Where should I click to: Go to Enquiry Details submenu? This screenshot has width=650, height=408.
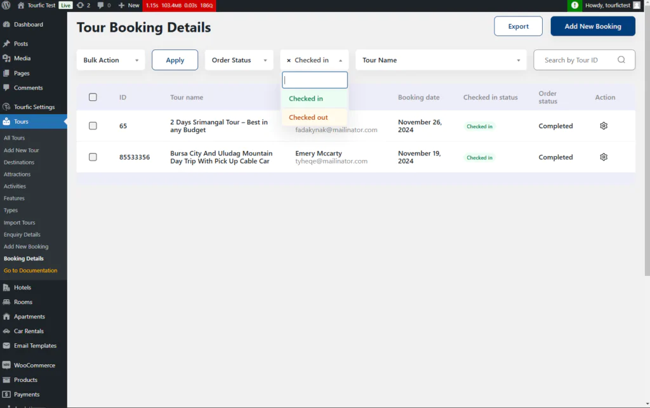22,234
